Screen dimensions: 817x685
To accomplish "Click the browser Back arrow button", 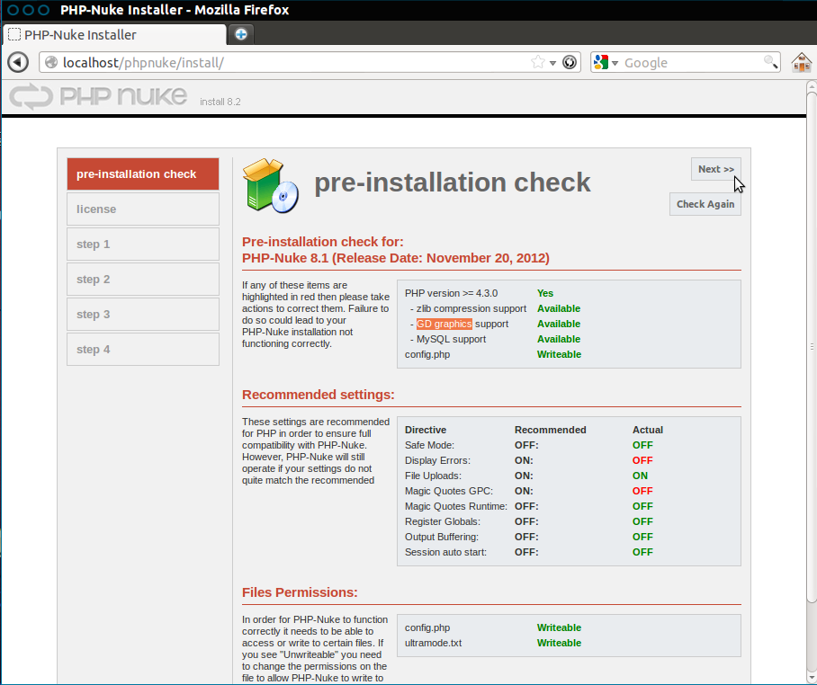I will point(18,62).
